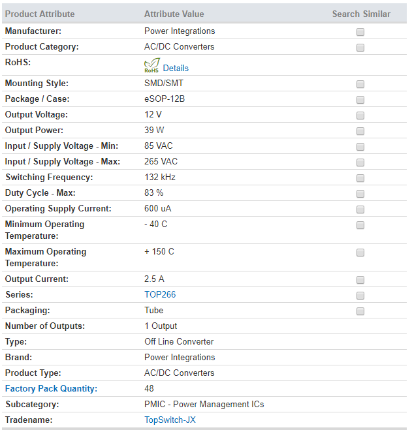The height and width of the screenshot is (432, 412).
Task: Click the green RoHS leaf icon
Action: (152, 65)
